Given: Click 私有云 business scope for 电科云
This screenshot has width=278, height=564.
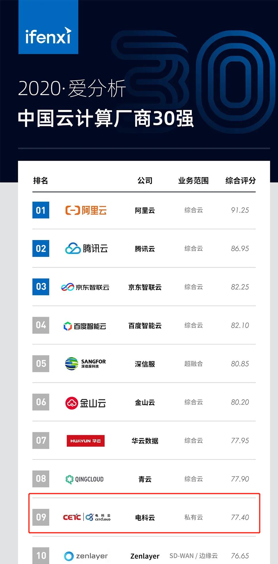Looking at the screenshot, I should coord(194,517).
